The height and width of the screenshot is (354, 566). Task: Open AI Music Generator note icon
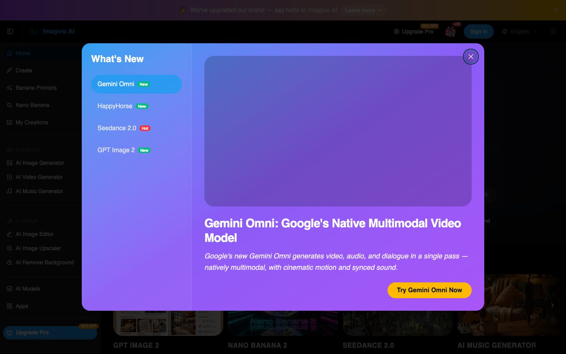(x=9, y=191)
